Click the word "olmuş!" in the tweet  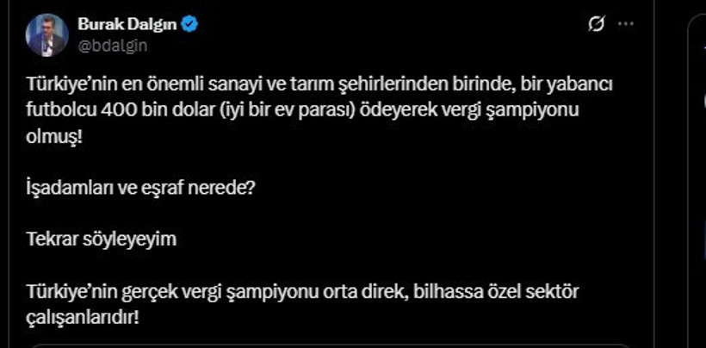click(x=56, y=138)
